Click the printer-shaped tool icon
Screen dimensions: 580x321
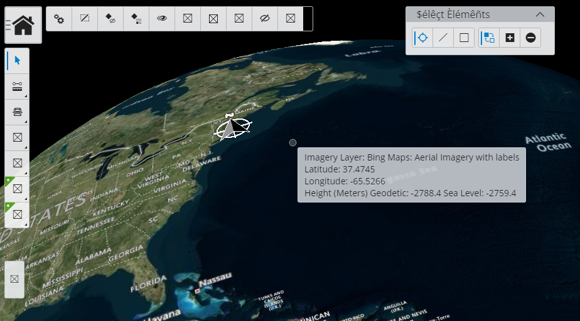pos(17,112)
